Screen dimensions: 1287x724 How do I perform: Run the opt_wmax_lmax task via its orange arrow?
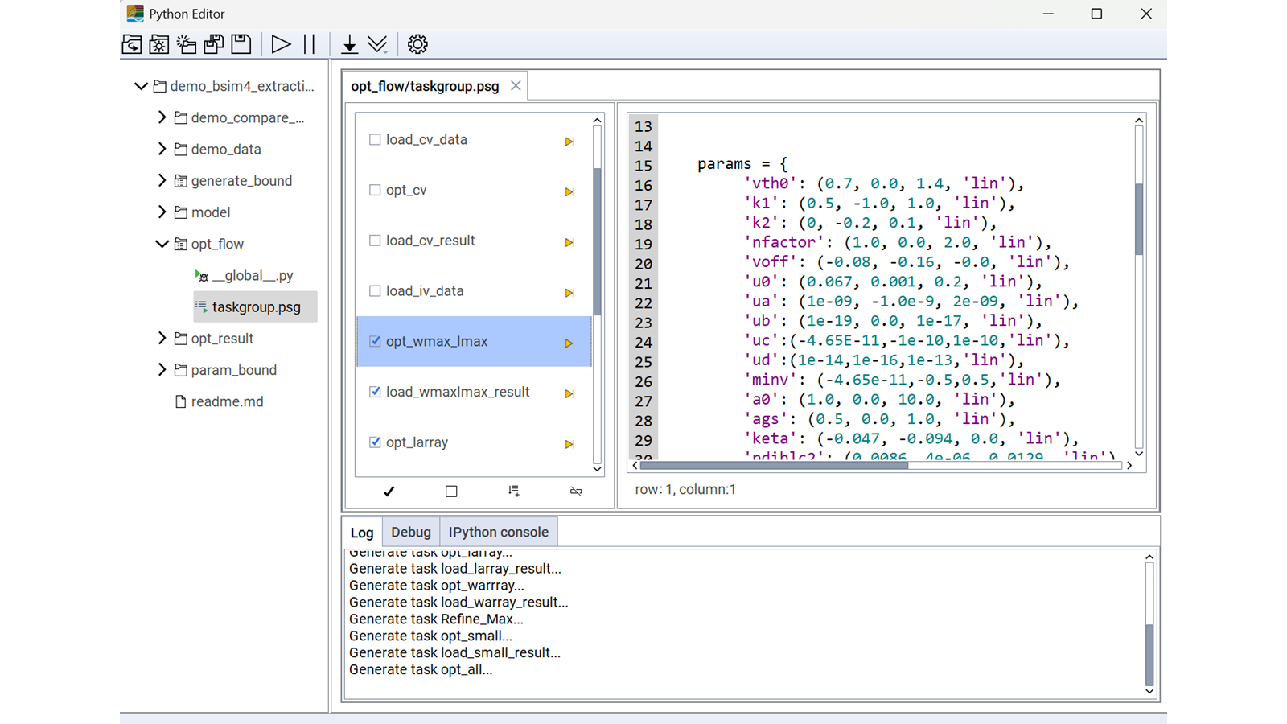569,342
